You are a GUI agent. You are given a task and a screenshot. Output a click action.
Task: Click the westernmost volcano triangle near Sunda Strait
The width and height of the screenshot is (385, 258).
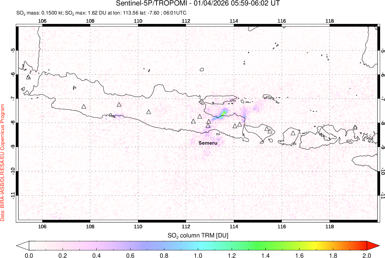pyautogui.click(x=29, y=77)
